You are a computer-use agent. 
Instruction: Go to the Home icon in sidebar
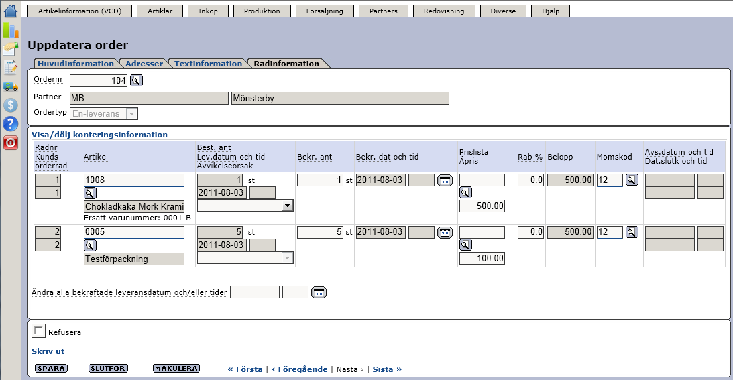pyautogui.click(x=10, y=11)
